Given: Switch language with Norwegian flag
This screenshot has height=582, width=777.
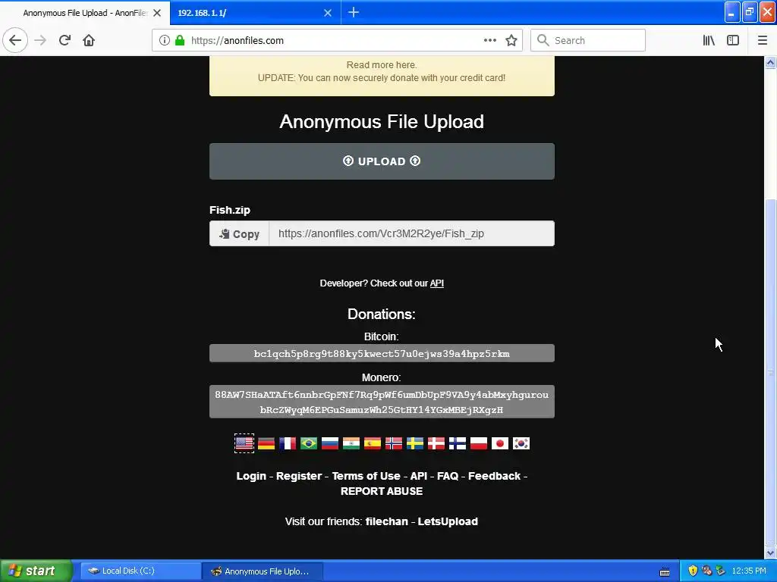Looking at the screenshot, I should (x=394, y=443).
